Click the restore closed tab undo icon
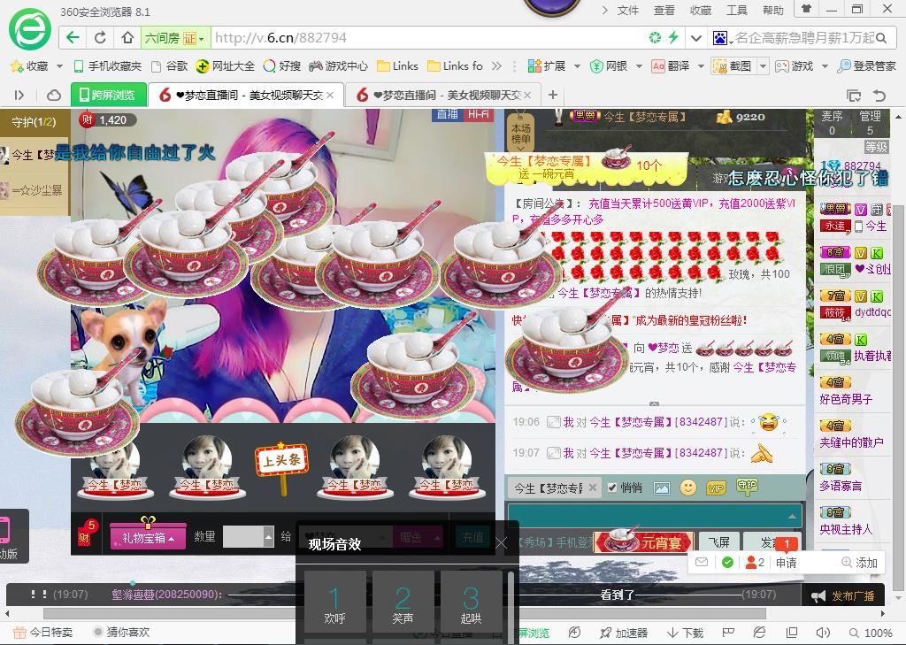 point(879,96)
